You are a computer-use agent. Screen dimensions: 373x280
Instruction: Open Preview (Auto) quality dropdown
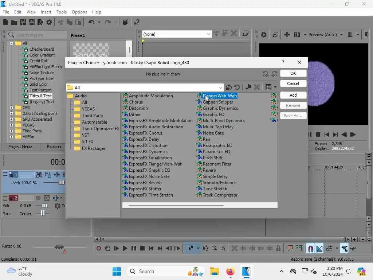(341, 35)
